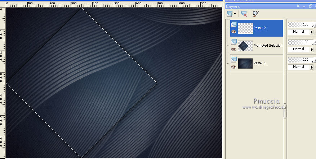Click the Edit Selection icon
The width and height of the screenshot is (316, 159).
coord(255,14)
